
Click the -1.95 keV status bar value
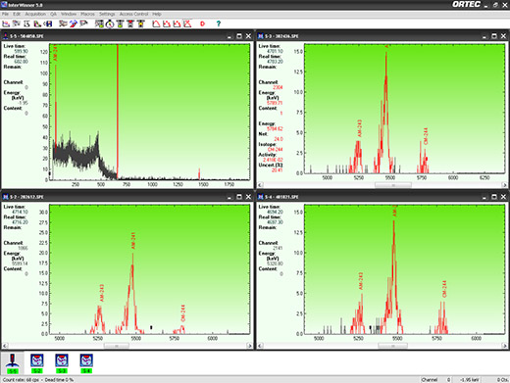[470, 380]
